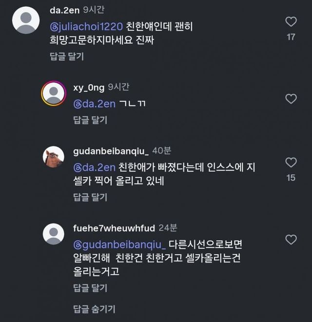Reply to da.2en's comment
Image resolution: width=312 pixels, height=322 pixels.
point(67,57)
